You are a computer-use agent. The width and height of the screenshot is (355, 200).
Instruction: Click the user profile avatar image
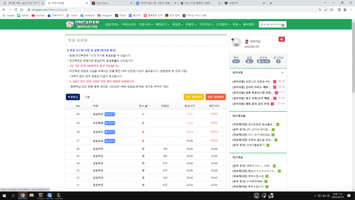point(236,43)
